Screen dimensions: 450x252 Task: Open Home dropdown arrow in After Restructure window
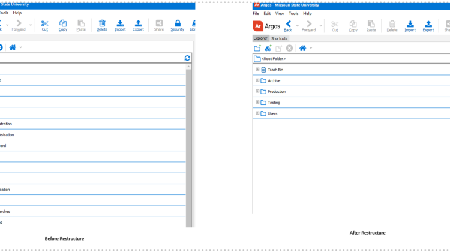pyautogui.click(x=311, y=48)
